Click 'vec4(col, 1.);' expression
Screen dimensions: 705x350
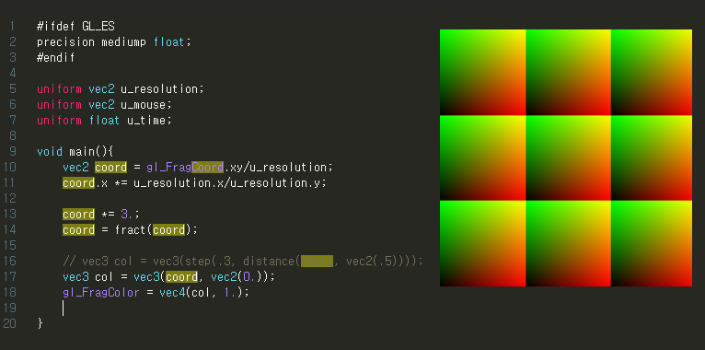tap(204, 292)
